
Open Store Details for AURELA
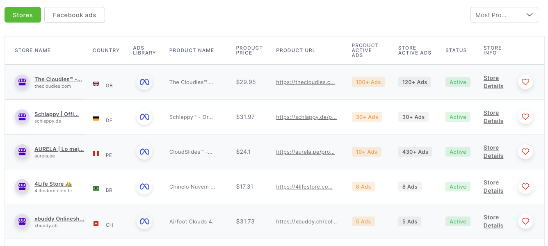tap(493, 152)
